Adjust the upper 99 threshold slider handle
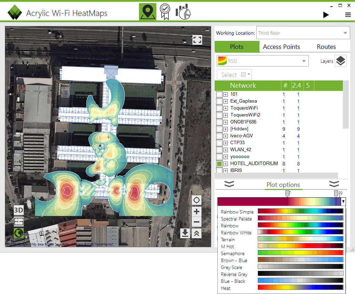Screen dimensions: 355x294 coord(336,194)
